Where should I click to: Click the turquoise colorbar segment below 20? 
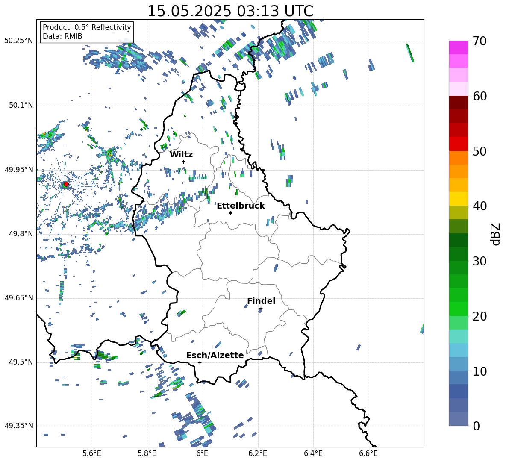[459, 336]
